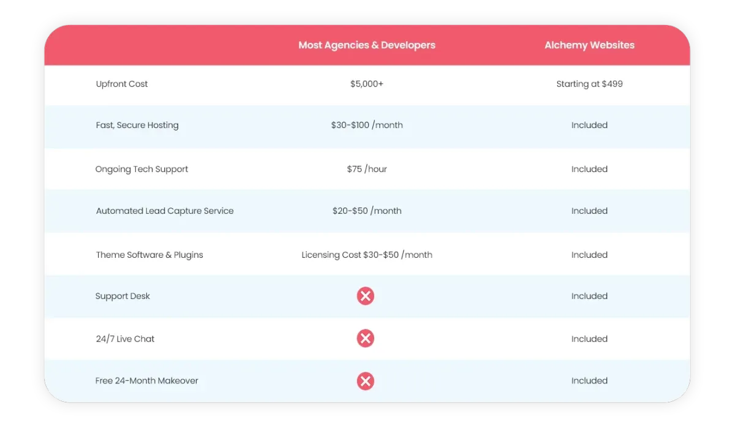Click the red X icon in 24/7 Live Chat row

[x=366, y=338]
